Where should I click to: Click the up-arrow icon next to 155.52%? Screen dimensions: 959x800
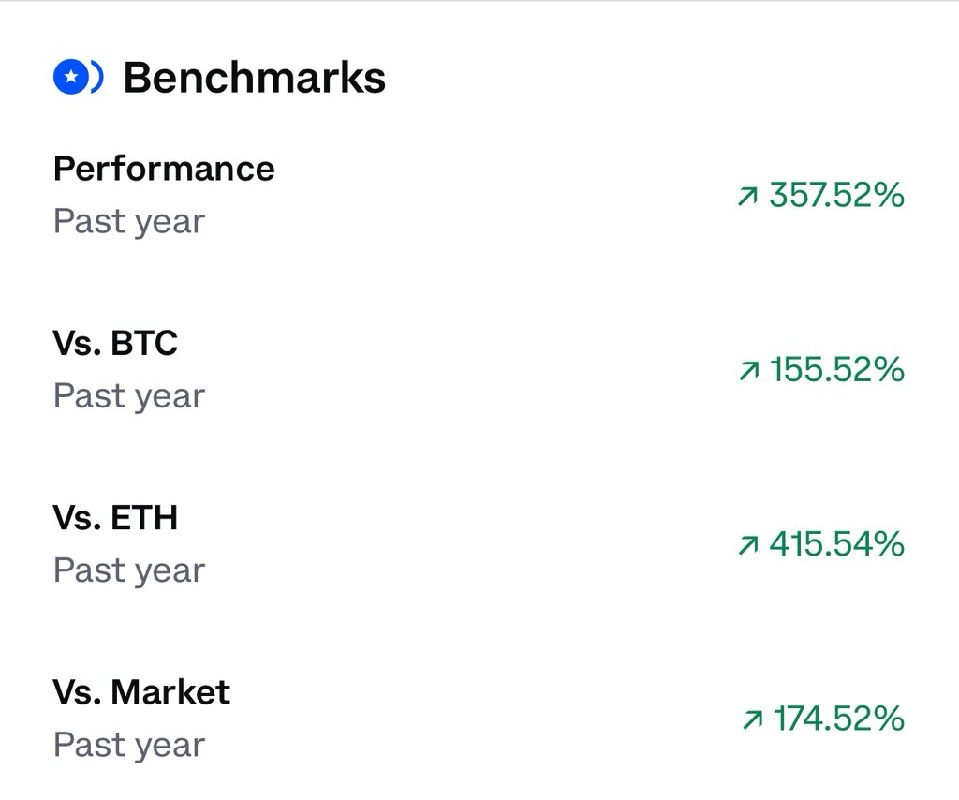click(748, 370)
